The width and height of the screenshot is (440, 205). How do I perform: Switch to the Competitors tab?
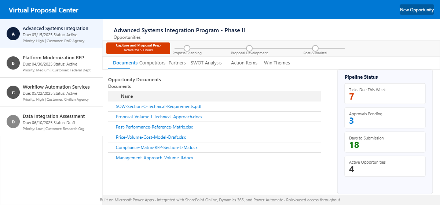pyautogui.click(x=152, y=63)
